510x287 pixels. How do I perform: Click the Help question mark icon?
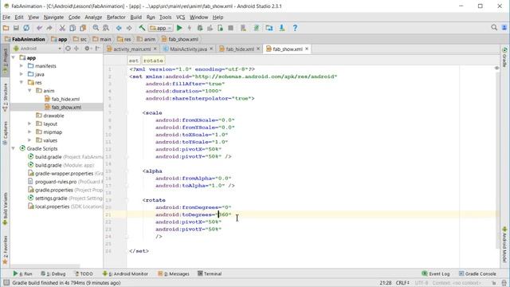pyautogui.click(x=295, y=28)
